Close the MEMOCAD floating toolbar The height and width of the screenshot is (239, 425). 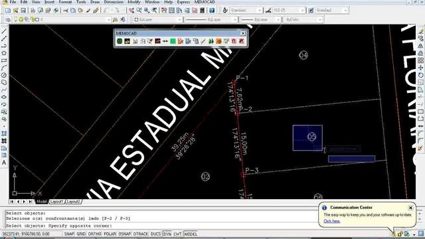pyautogui.click(x=243, y=33)
